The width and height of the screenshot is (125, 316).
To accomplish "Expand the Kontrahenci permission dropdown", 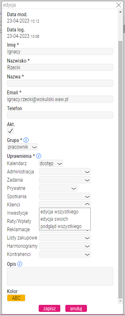I will (65, 254).
